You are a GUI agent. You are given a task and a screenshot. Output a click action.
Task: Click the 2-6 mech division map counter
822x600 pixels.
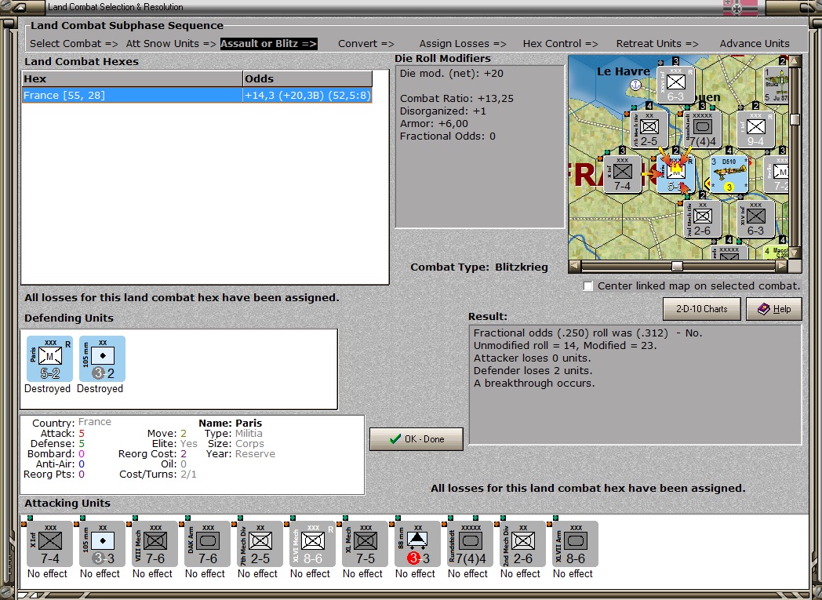(703, 219)
